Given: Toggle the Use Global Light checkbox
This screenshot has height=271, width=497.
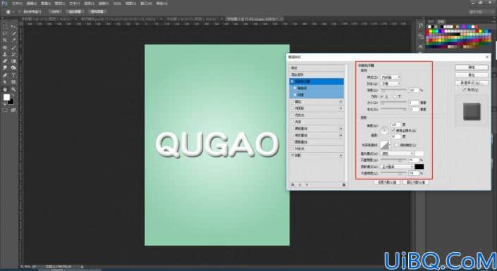Looking at the screenshot, I should [393, 130].
